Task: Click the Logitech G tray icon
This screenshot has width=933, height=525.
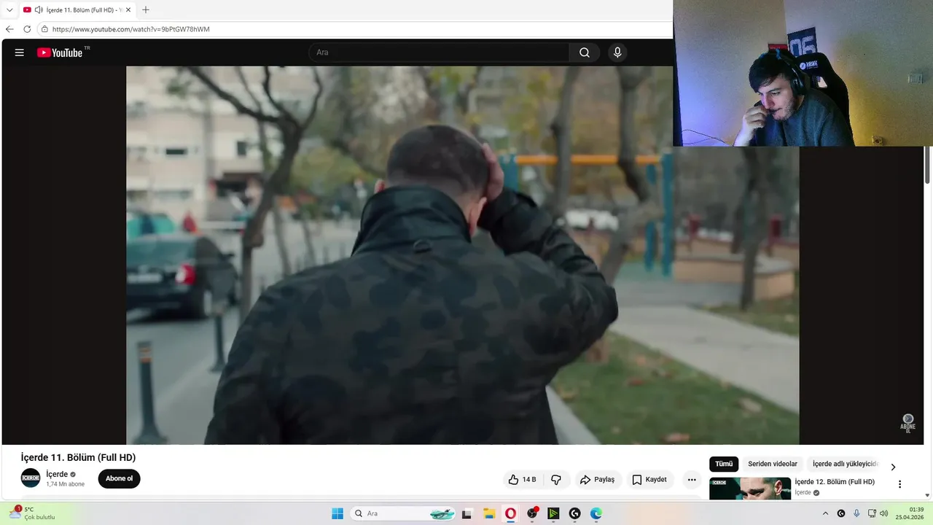Action: (841, 513)
